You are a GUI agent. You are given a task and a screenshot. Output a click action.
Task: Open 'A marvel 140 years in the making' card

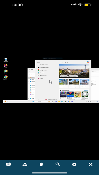74,83
